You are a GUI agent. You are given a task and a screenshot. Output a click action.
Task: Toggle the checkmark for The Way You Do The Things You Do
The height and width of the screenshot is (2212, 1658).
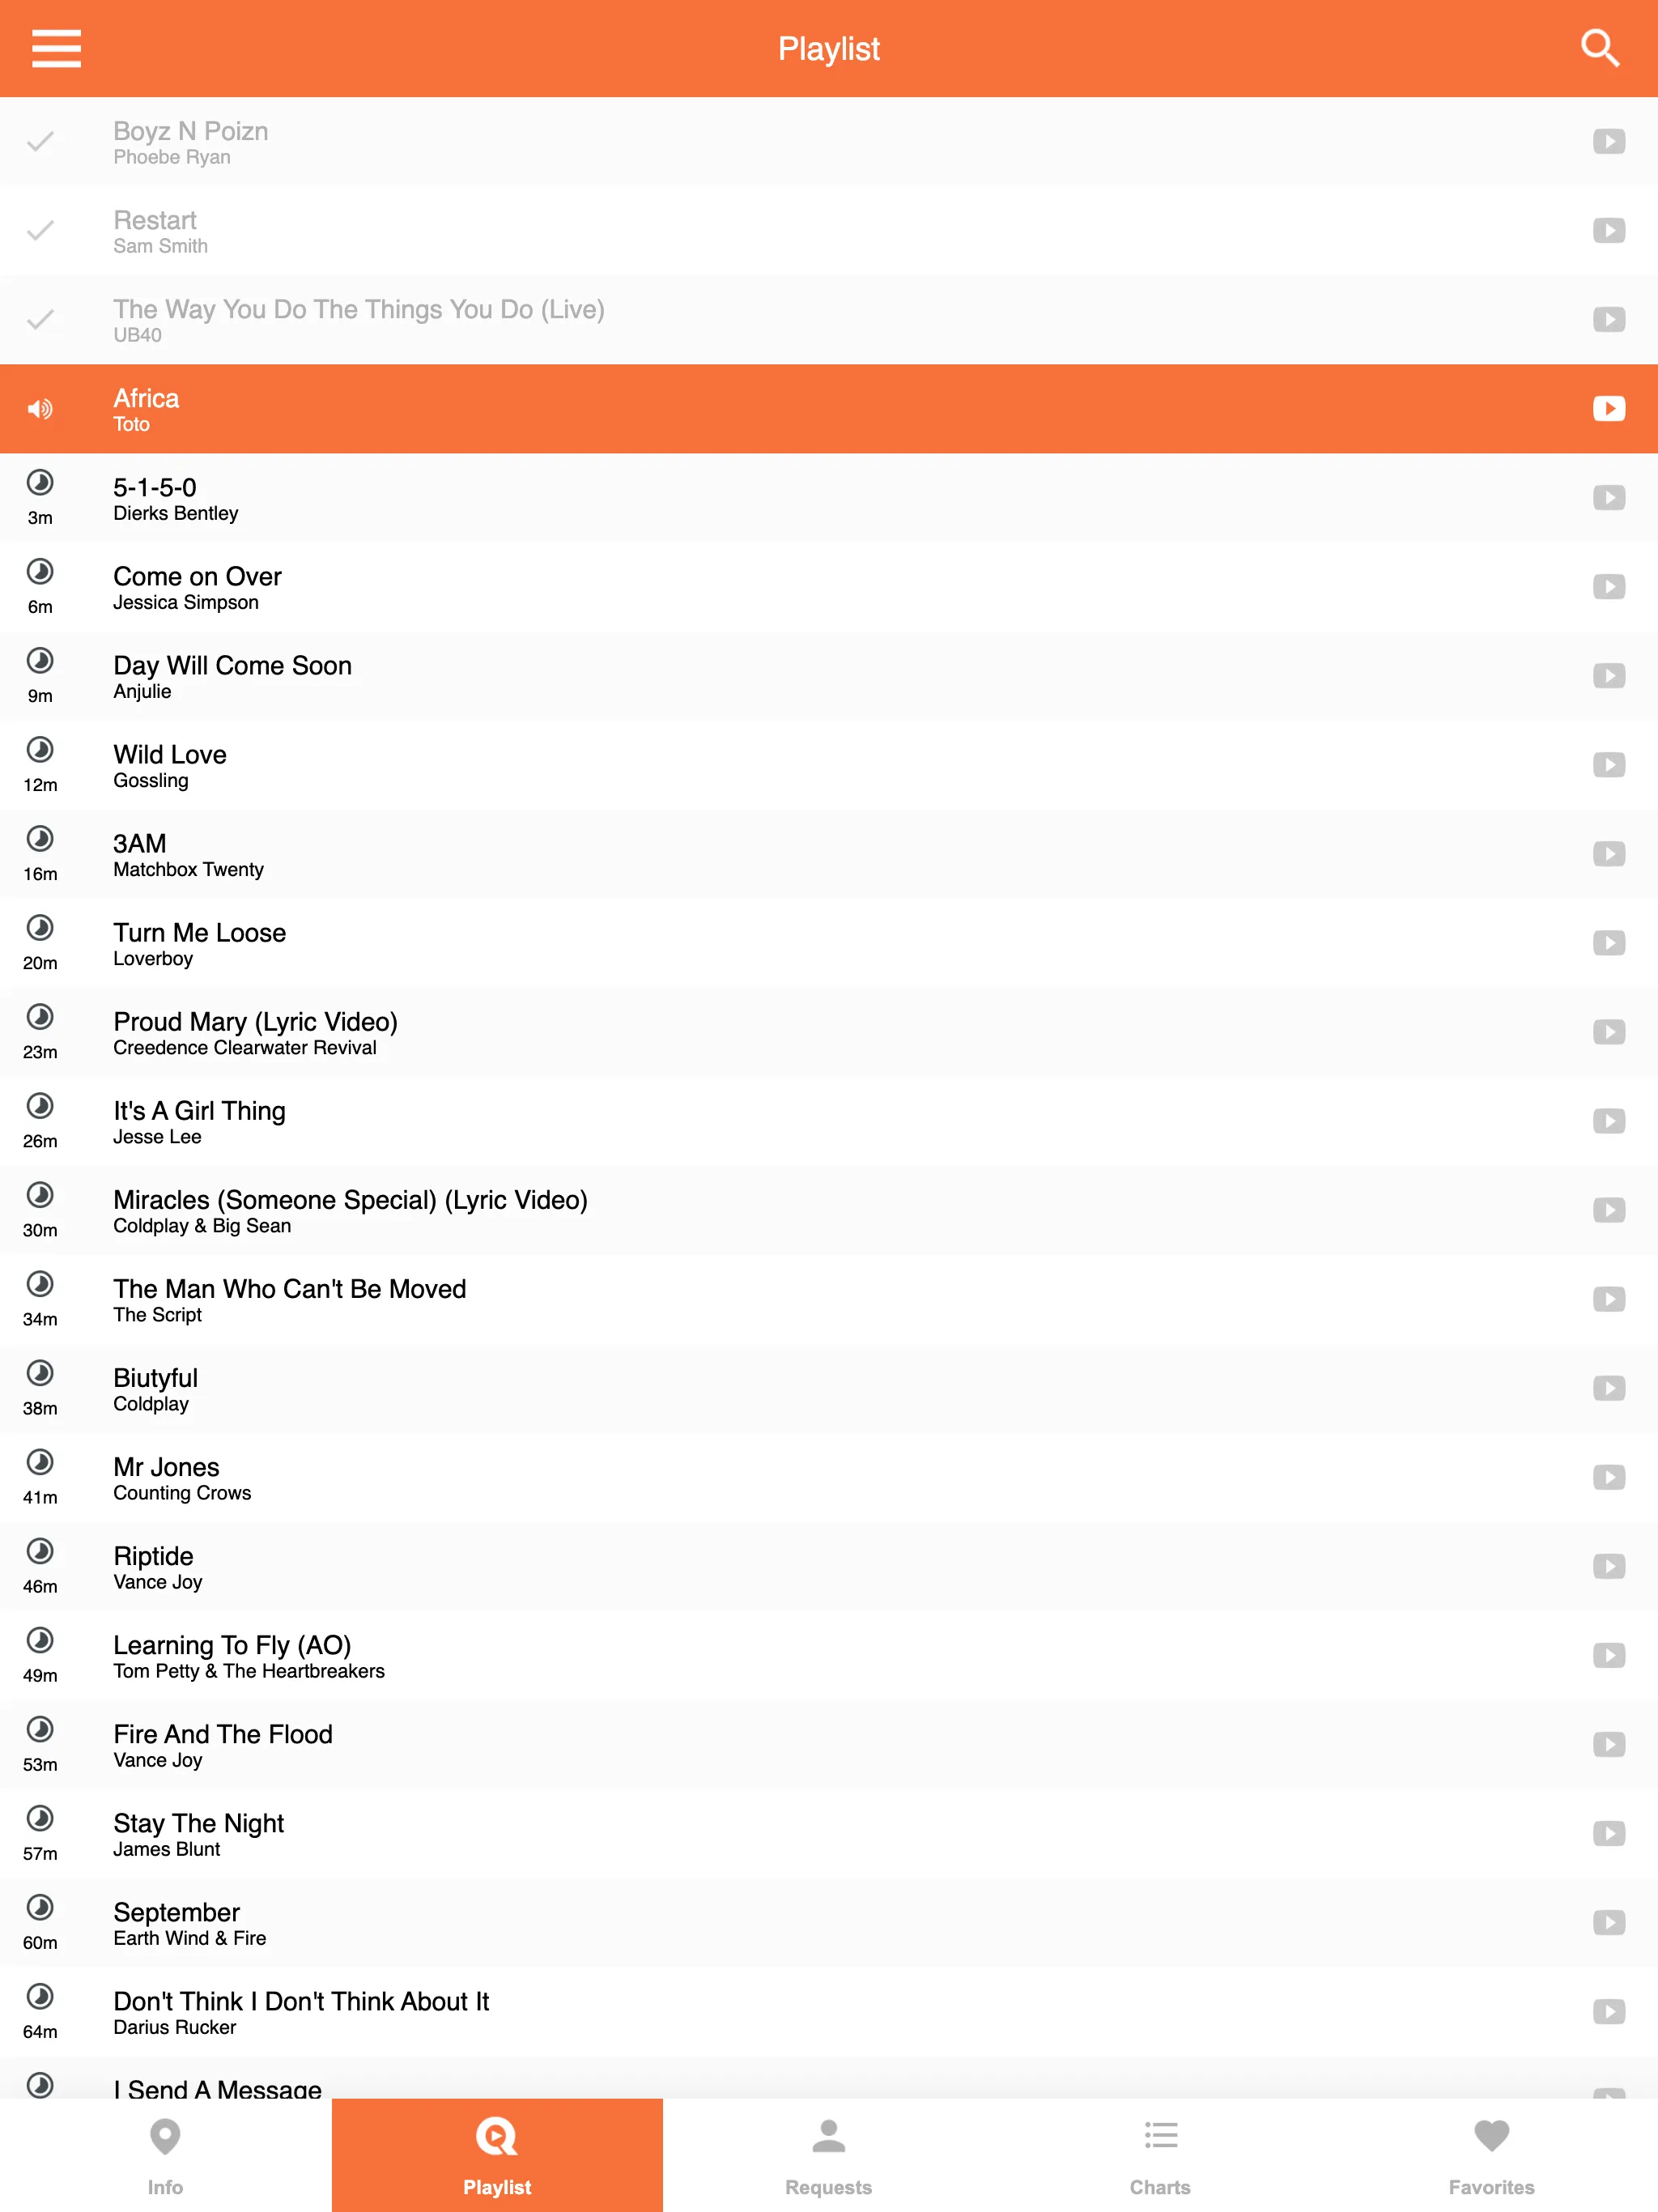pos(44,319)
